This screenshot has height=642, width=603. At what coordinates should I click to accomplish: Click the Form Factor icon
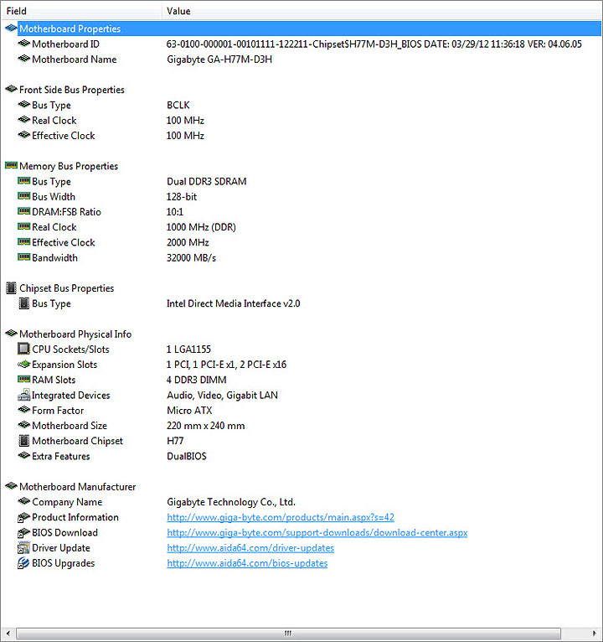pyautogui.click(x=23, y=410)
